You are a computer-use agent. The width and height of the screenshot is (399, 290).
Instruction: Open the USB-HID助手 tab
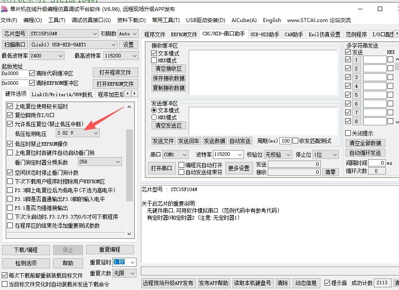[264, 33]
